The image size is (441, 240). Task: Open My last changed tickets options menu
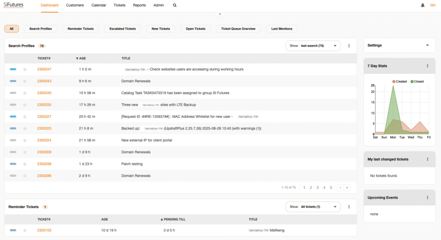coord(427,159)
